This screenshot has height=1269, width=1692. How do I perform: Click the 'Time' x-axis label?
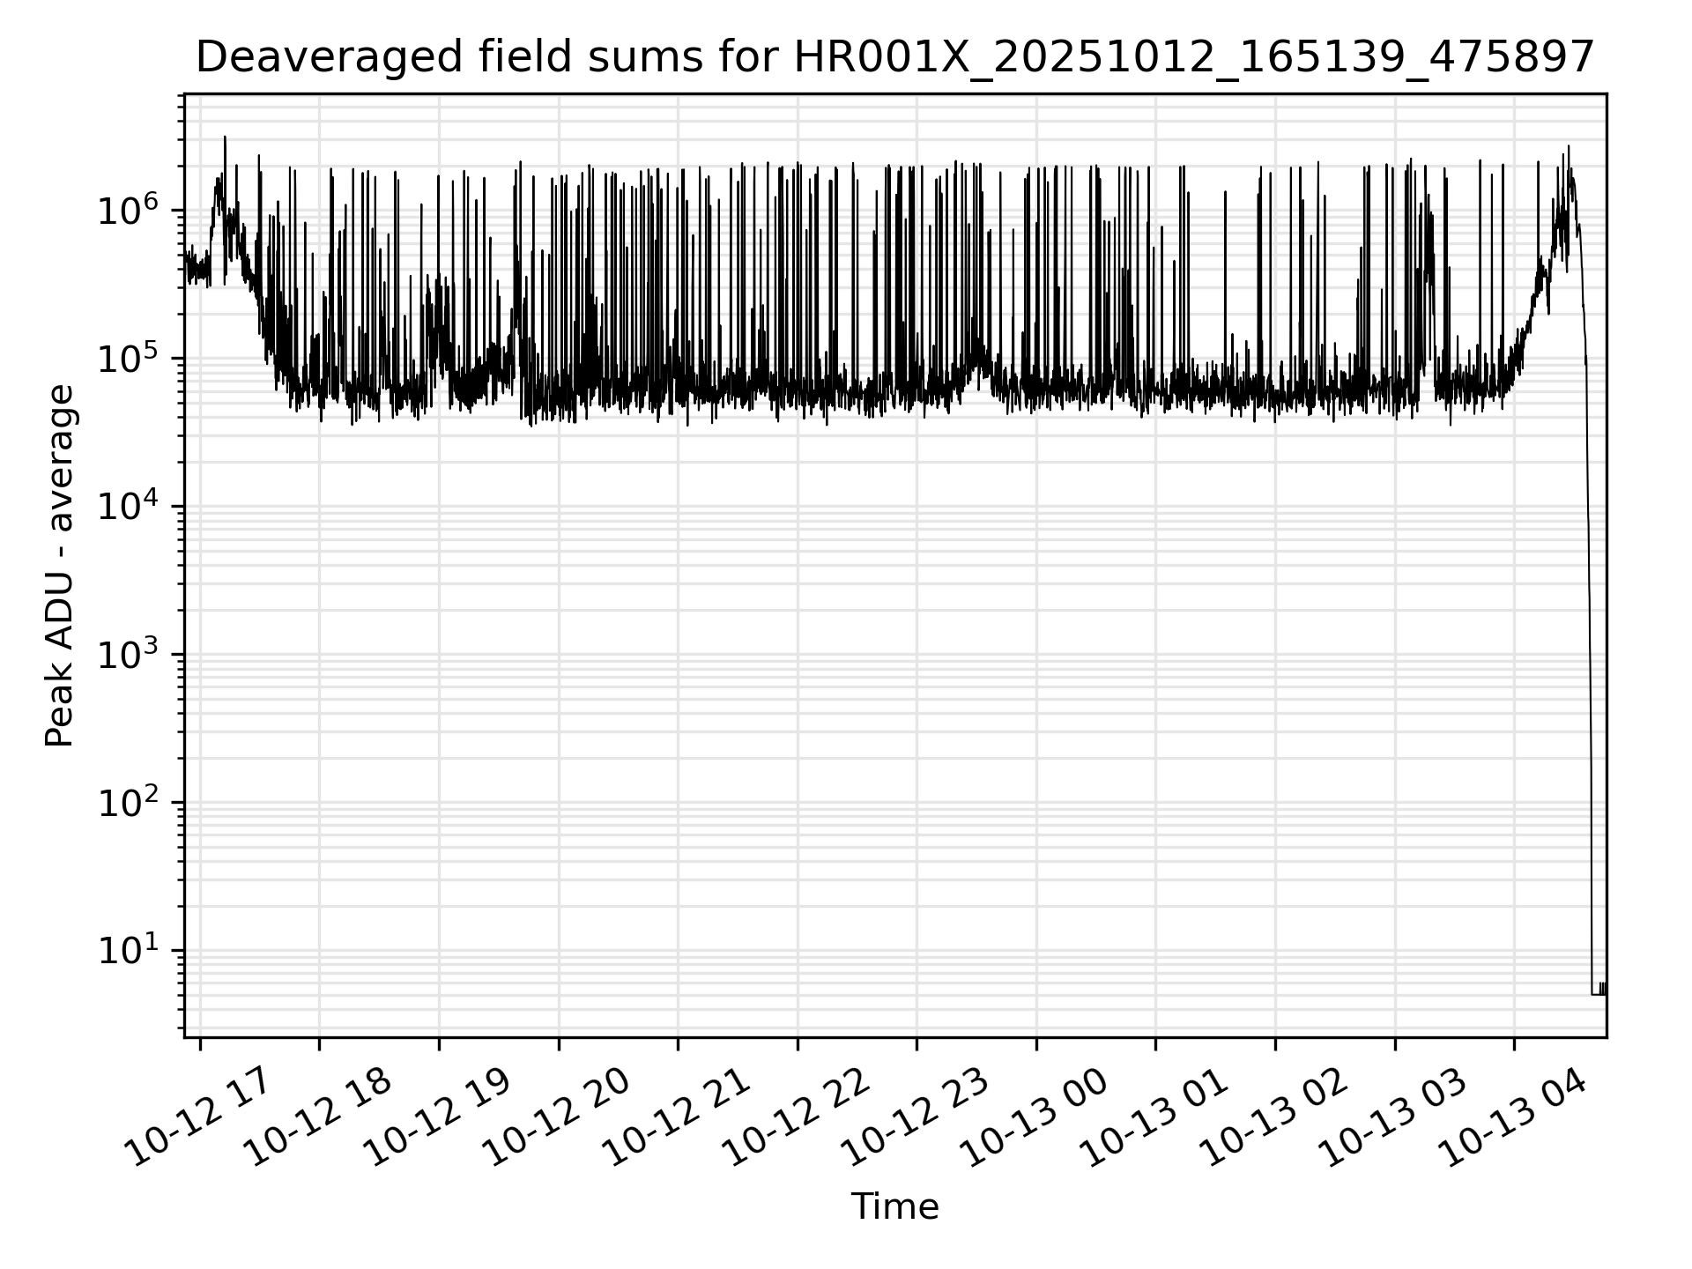pos(894,1206)
